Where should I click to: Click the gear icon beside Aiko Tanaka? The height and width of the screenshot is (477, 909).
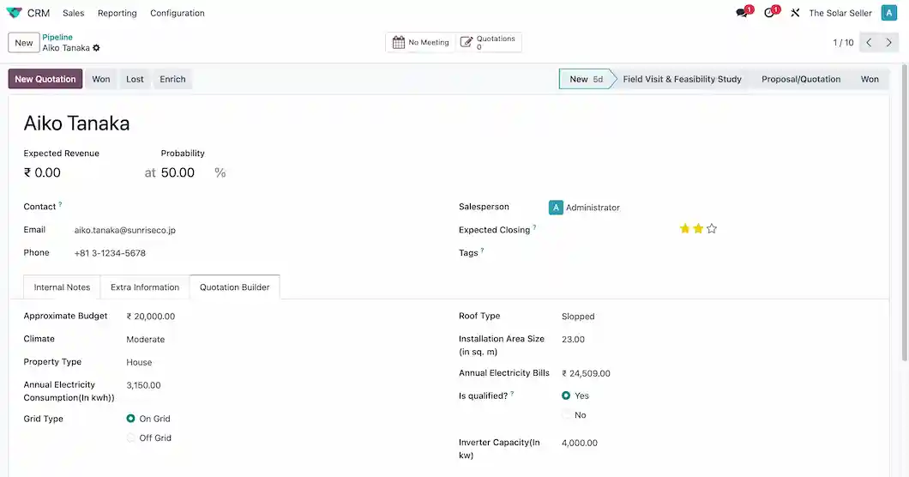tap(97, 48)
